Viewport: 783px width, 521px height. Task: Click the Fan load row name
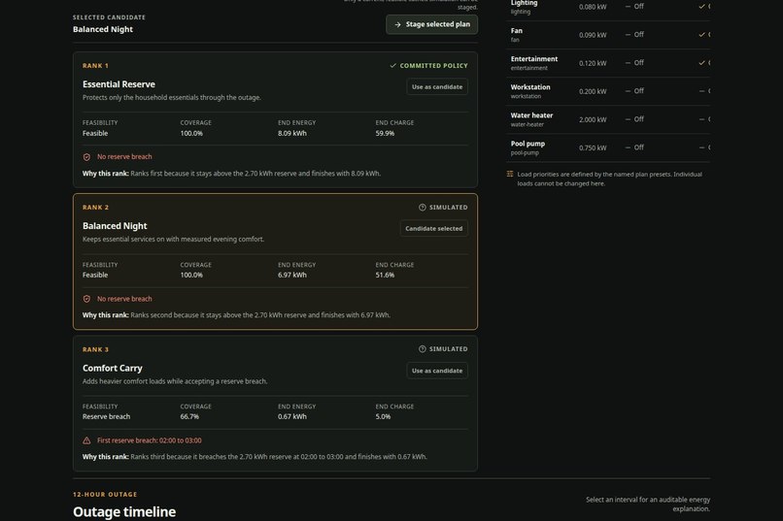pyautogui.click(x=517, y=31)
